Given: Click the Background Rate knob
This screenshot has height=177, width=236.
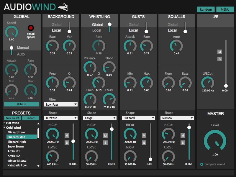Looking at the screenshot, I should click(53, 46).
